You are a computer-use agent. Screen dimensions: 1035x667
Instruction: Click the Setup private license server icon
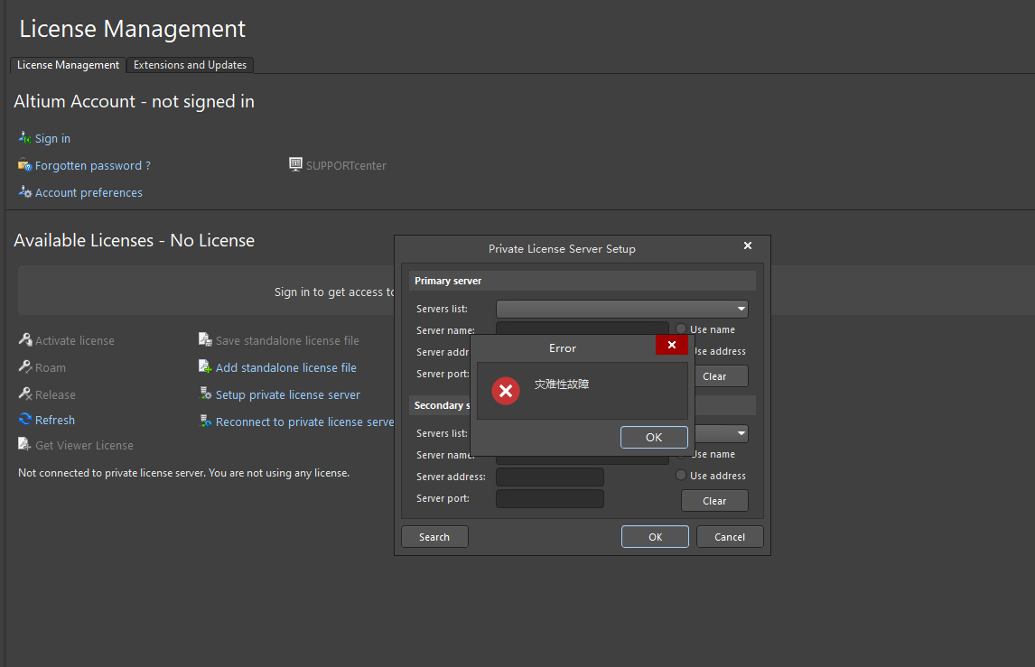206,394
